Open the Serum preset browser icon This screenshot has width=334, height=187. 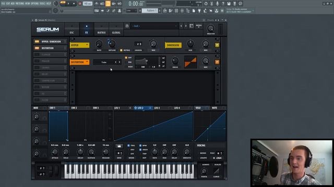coord(192,26)
